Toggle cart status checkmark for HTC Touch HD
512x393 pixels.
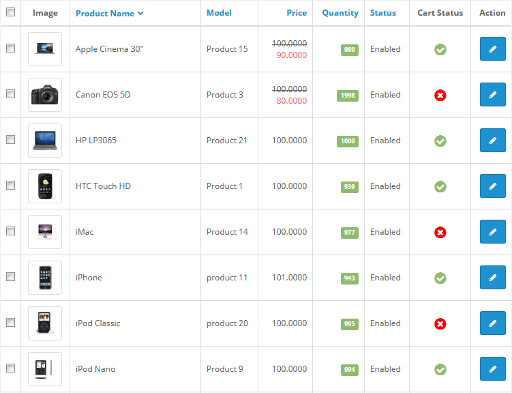pyautogui.click(x=440, y=187)
